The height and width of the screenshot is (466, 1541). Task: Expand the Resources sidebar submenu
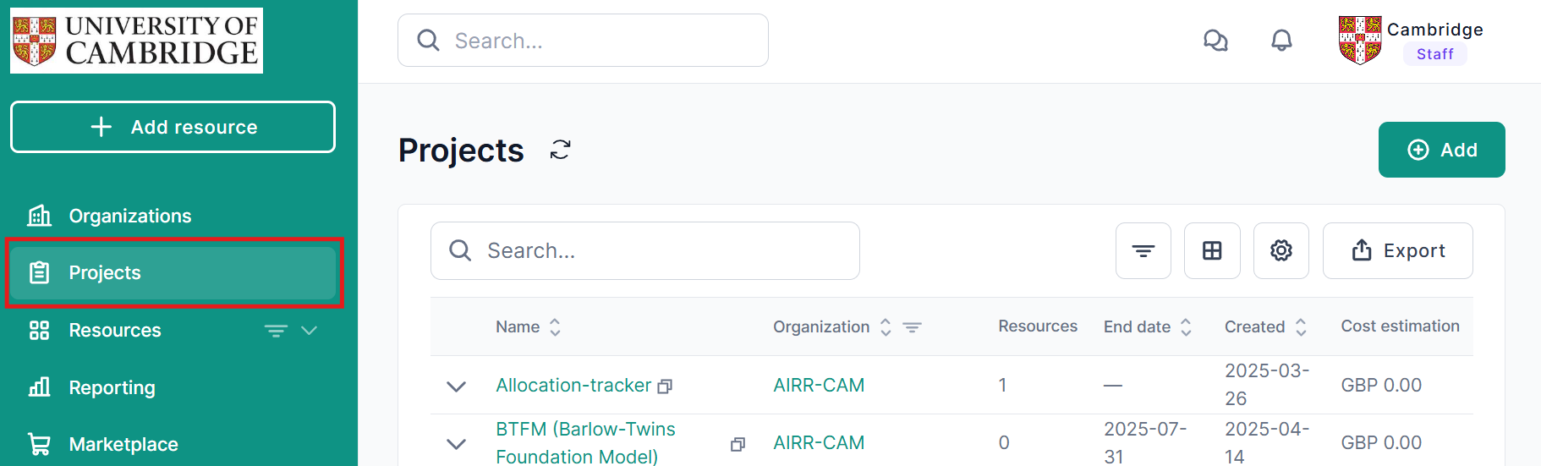pyautogui.click(x=309, y=331)
